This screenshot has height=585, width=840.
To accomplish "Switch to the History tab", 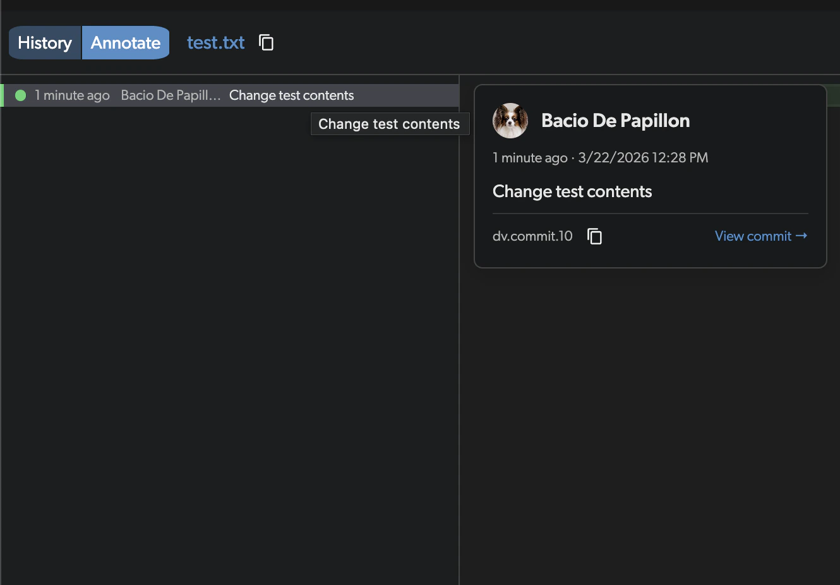I will click(44, 42).
